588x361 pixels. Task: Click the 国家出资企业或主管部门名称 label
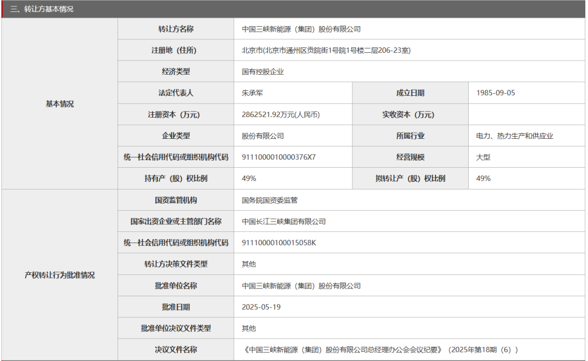(x=176, y=222)
